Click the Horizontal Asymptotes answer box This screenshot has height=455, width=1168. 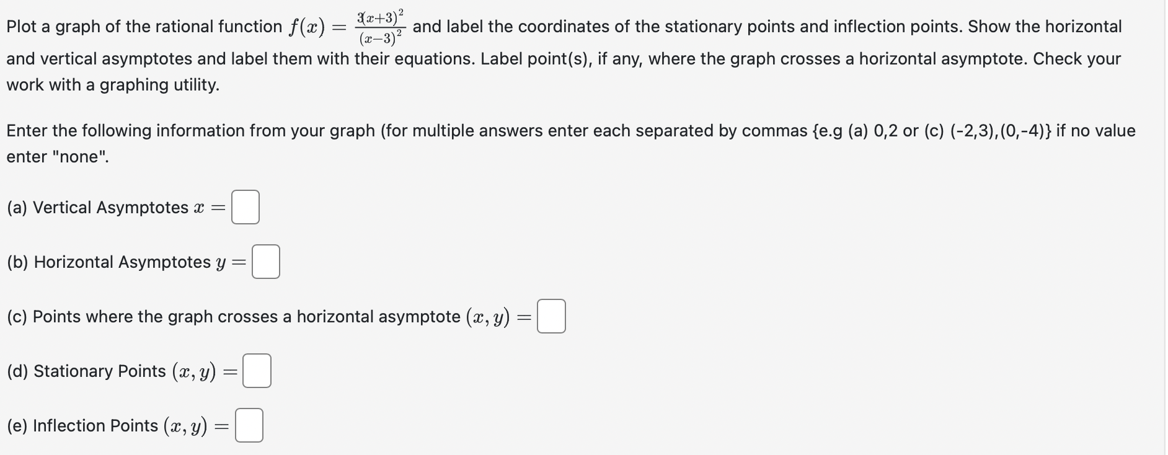pos(265,262)
